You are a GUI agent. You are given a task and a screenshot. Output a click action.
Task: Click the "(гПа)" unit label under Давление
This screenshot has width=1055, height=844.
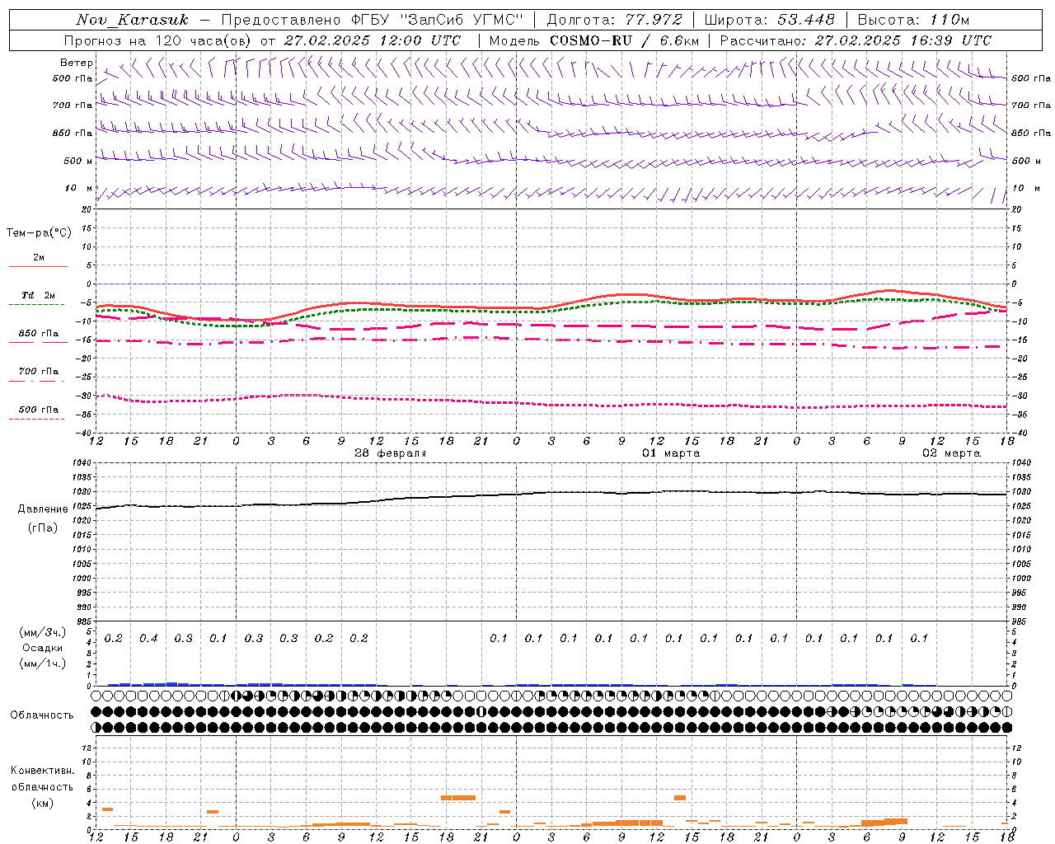[x=43, y=527]
